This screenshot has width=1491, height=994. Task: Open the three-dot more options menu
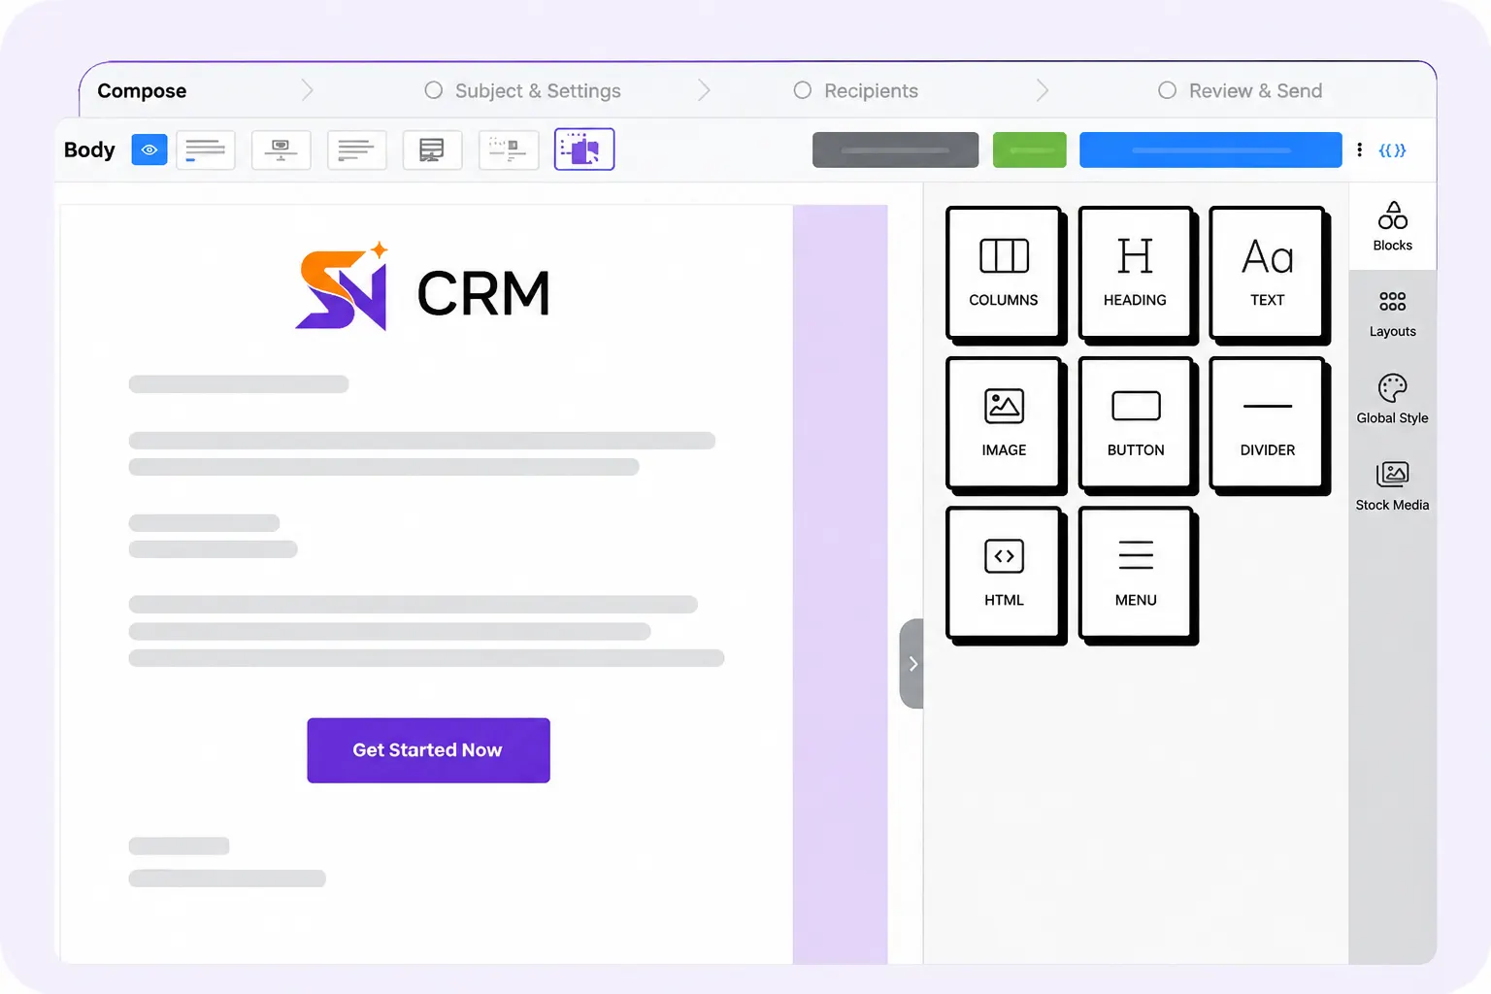[1359, 149]
